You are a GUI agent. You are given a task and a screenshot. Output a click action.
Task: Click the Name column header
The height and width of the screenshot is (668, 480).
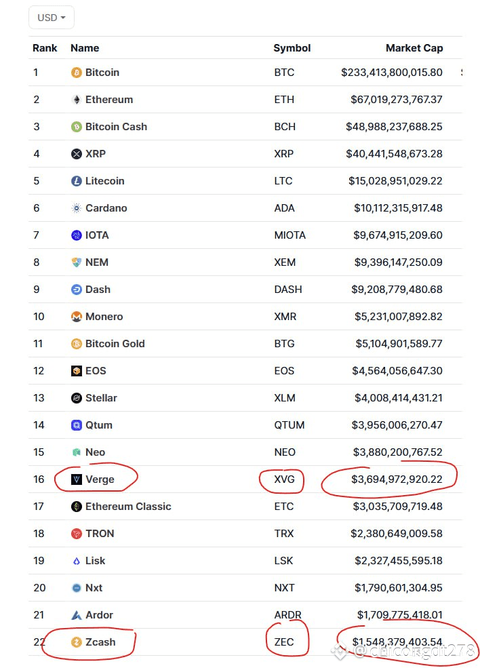pos(85,48)
